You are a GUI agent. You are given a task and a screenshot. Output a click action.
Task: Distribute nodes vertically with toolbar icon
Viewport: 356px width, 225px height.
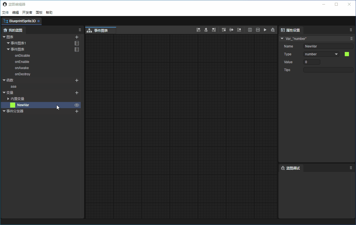pyautogui.click(x=250, y=30)
